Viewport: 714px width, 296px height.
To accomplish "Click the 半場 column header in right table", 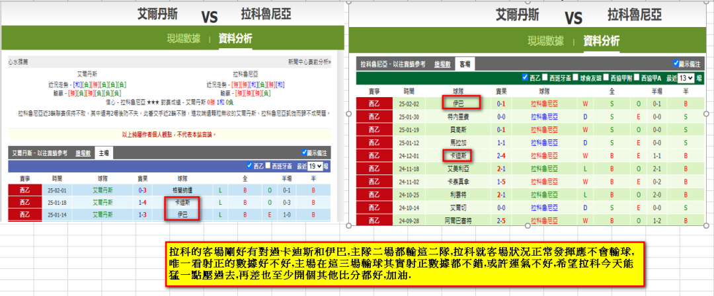I will [656, 91].
